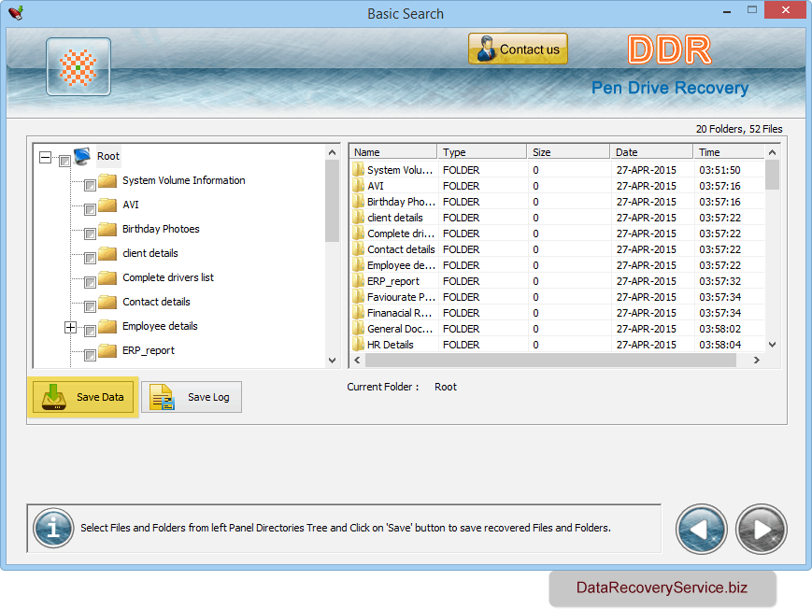812x609 pixels.
Task: Click the Employee details folder icon in tree
Action: [x=107, y=326]
